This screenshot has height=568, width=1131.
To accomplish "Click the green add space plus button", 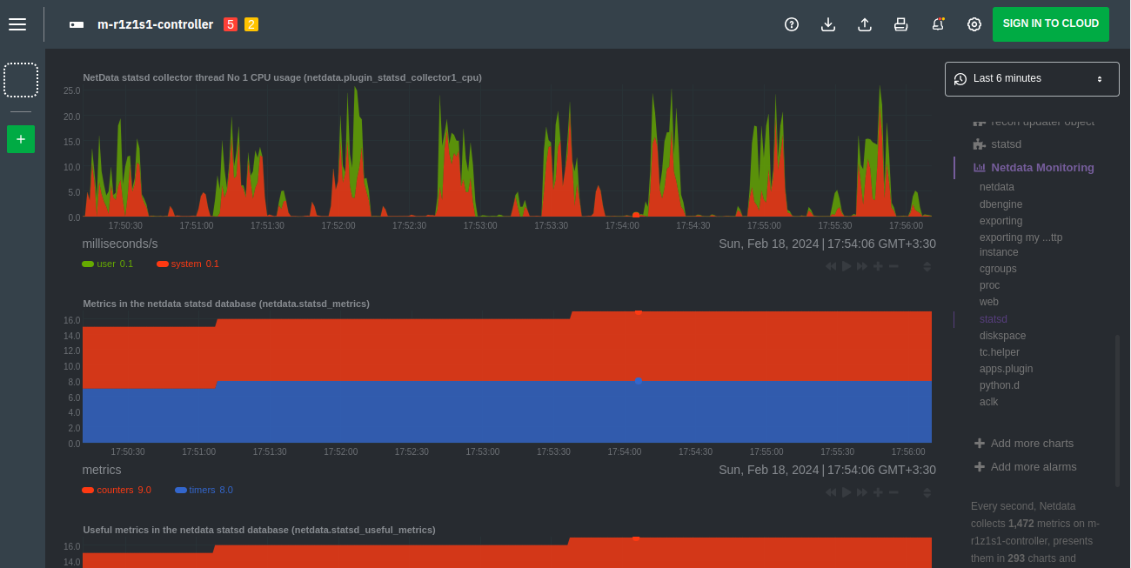I will [21, 139].
